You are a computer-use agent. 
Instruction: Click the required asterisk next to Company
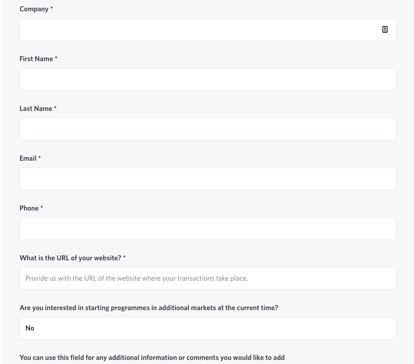coord(52,9)
